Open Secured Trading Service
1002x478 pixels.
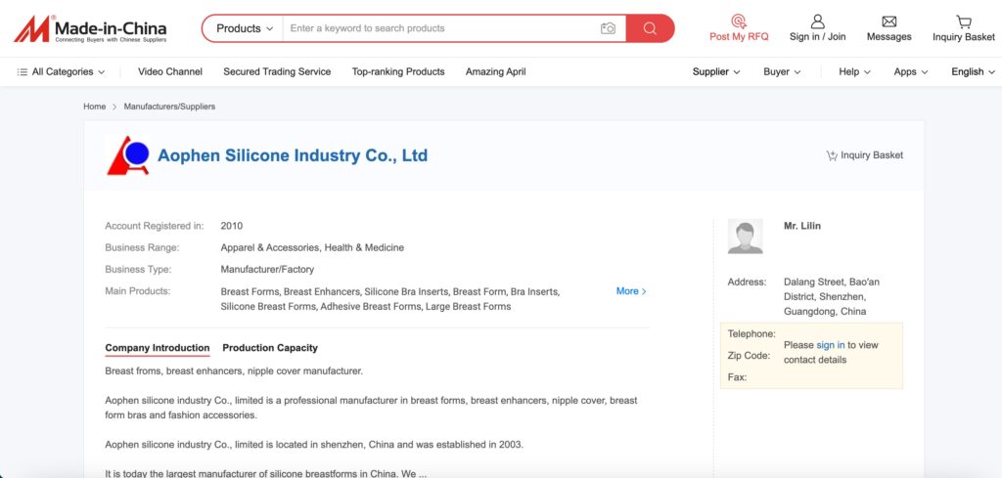pyautogui.click(x=277, y=72)
